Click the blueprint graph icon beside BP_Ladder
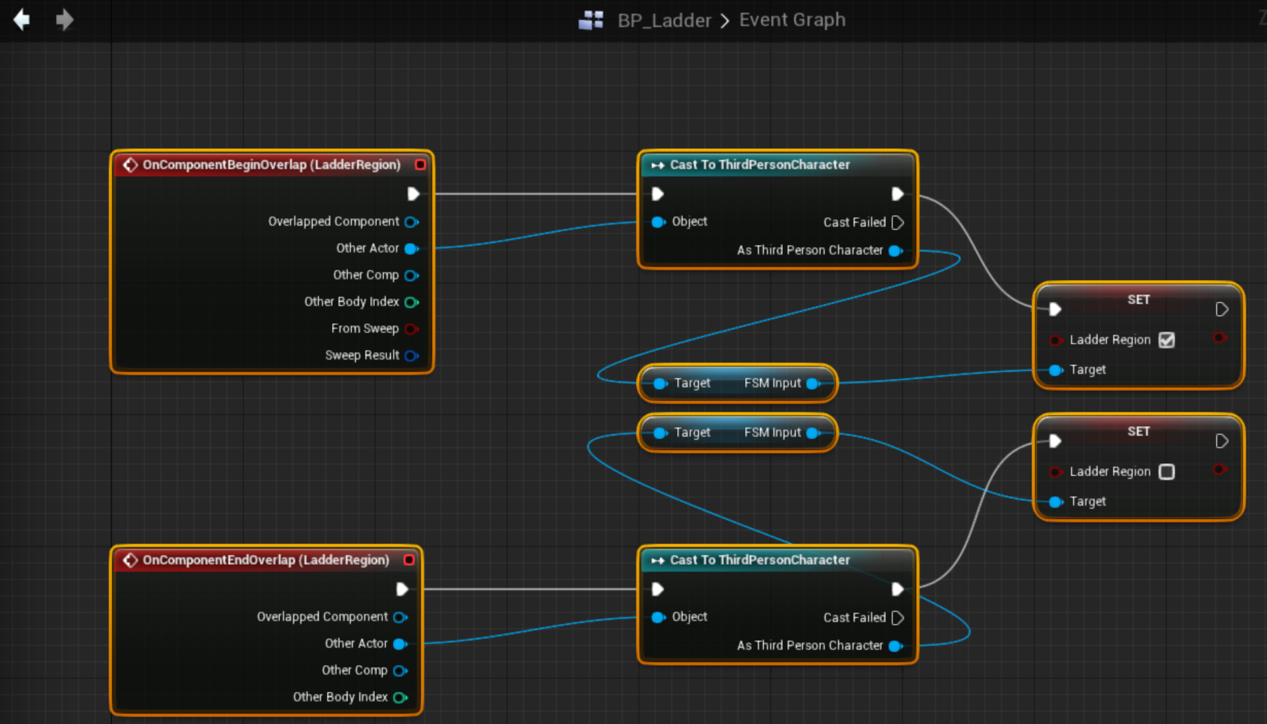The image size is (1267, 724). point(591,21)
